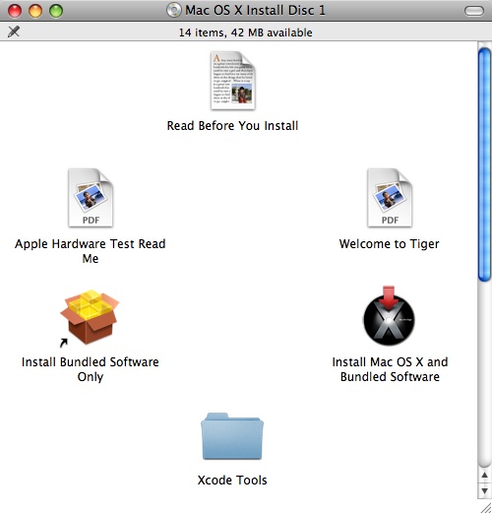
Task: Click the "Read Before You Install" label
Action: coord(232,126)
